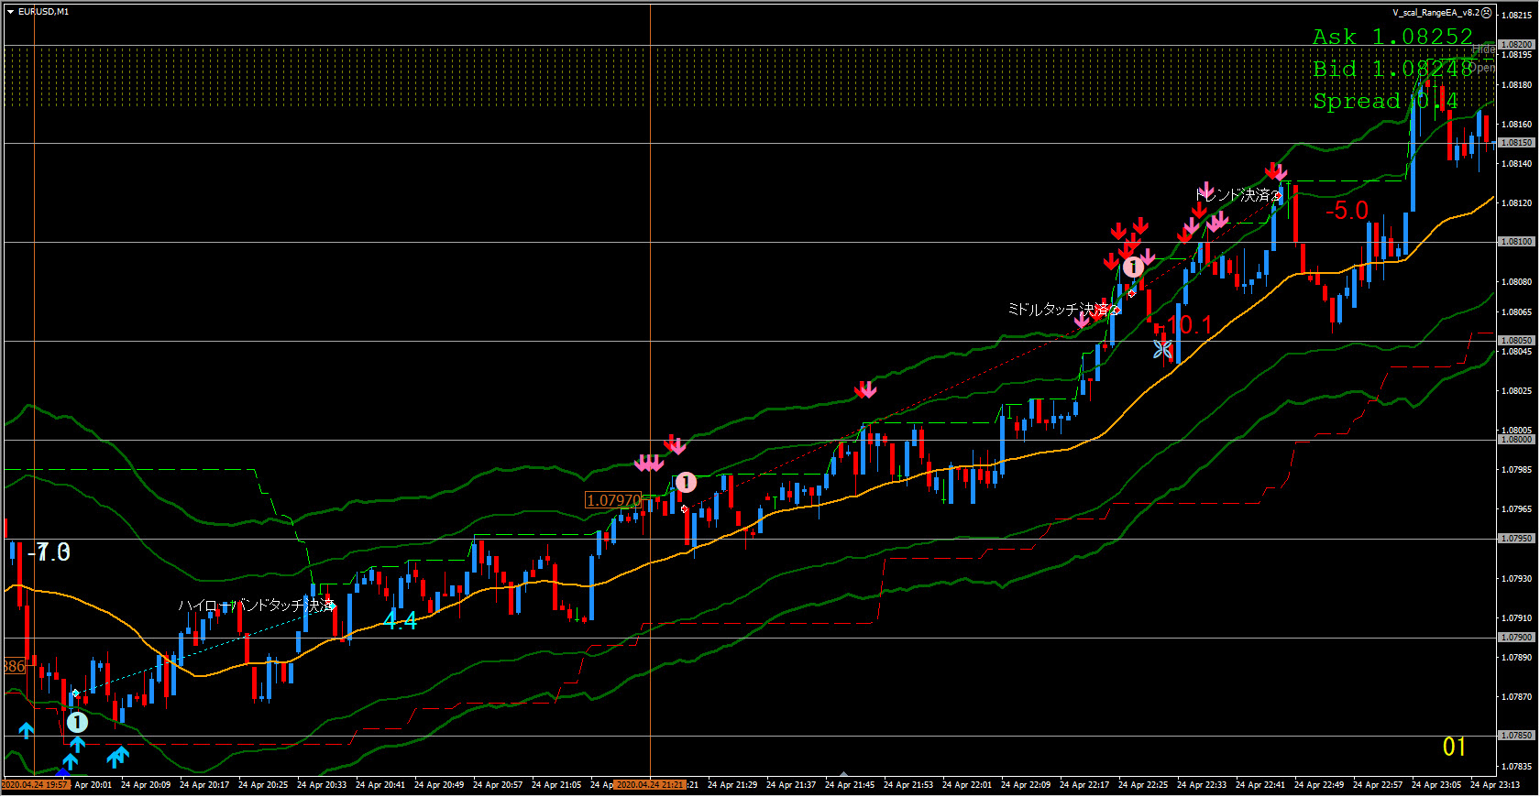Image resolution: width=1540 pixels, height=797 pixels.
Task: Click the orange 1.07970 price box
Action: pos(613,500)
